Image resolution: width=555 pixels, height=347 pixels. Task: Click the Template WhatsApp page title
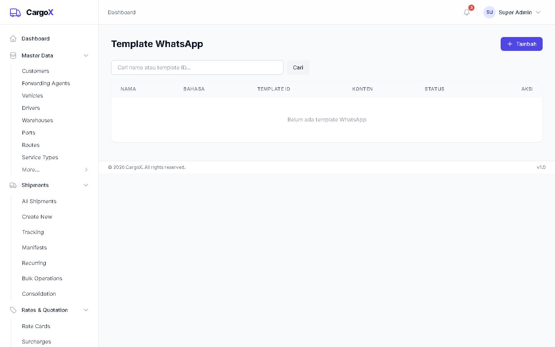[x=157, y=44]
